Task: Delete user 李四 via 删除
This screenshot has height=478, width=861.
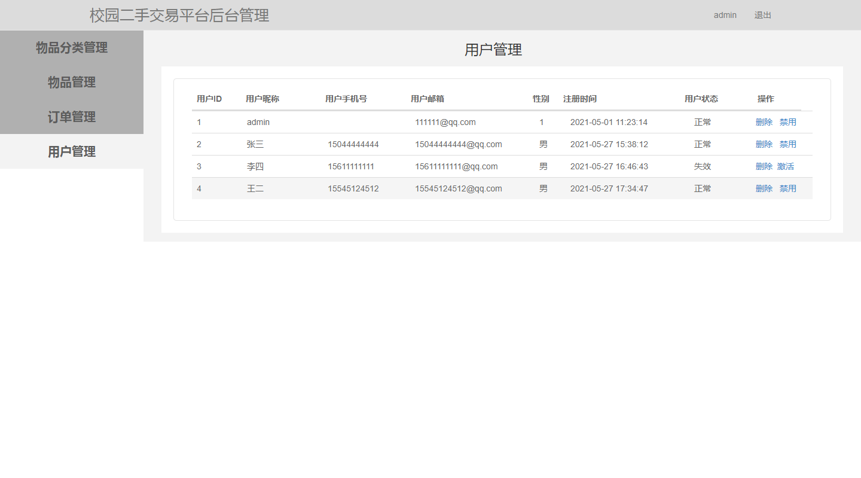Action: (x=764, y=166)
